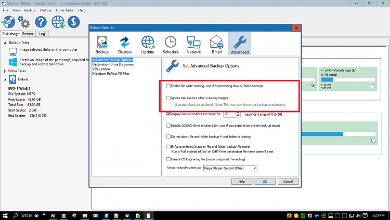Image resolution: width=390 pixels, height=220 pixels.
Task: Open Network section in Reflect Defaults
Action: tap(193, 45)
